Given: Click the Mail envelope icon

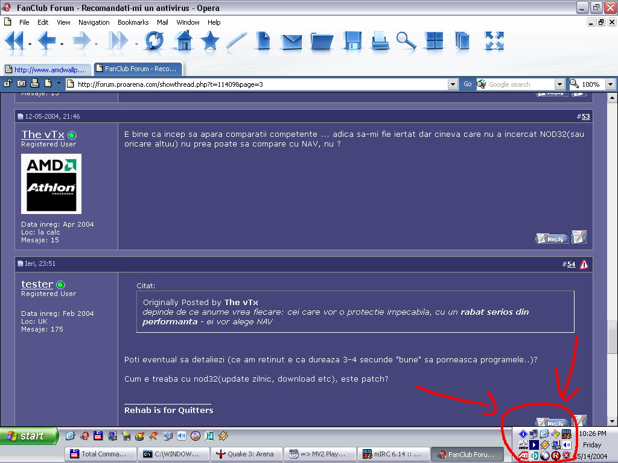Looking at the screenshot, I should (291, 41).
